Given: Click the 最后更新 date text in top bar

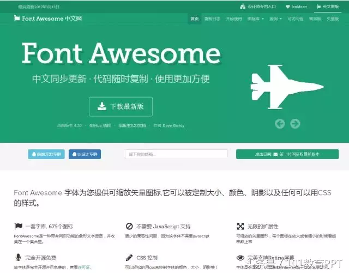Looking at the screenshot, I should coord(39,7).
